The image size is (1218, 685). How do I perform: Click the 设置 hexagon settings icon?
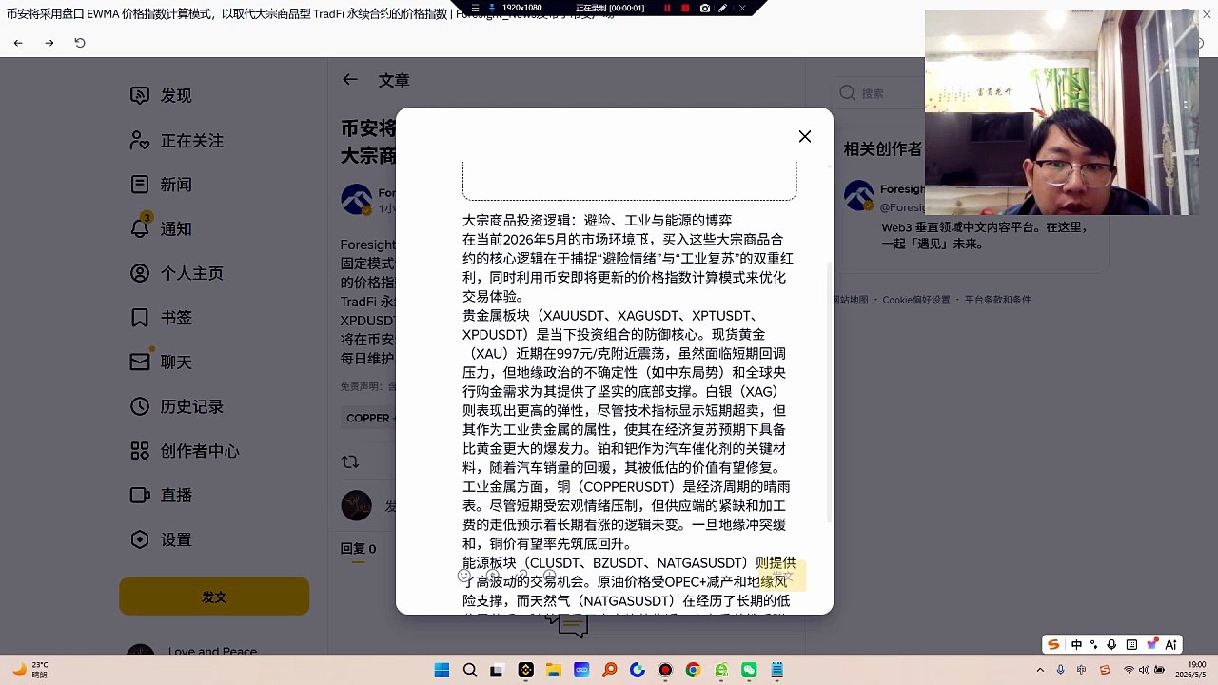(140, 539)
